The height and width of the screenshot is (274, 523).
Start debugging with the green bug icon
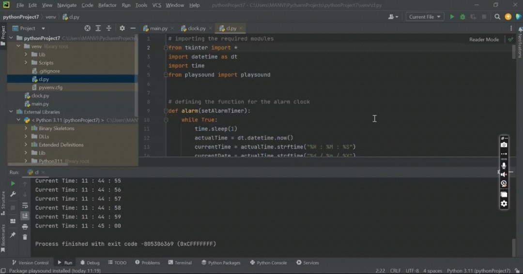click(462, 17)
